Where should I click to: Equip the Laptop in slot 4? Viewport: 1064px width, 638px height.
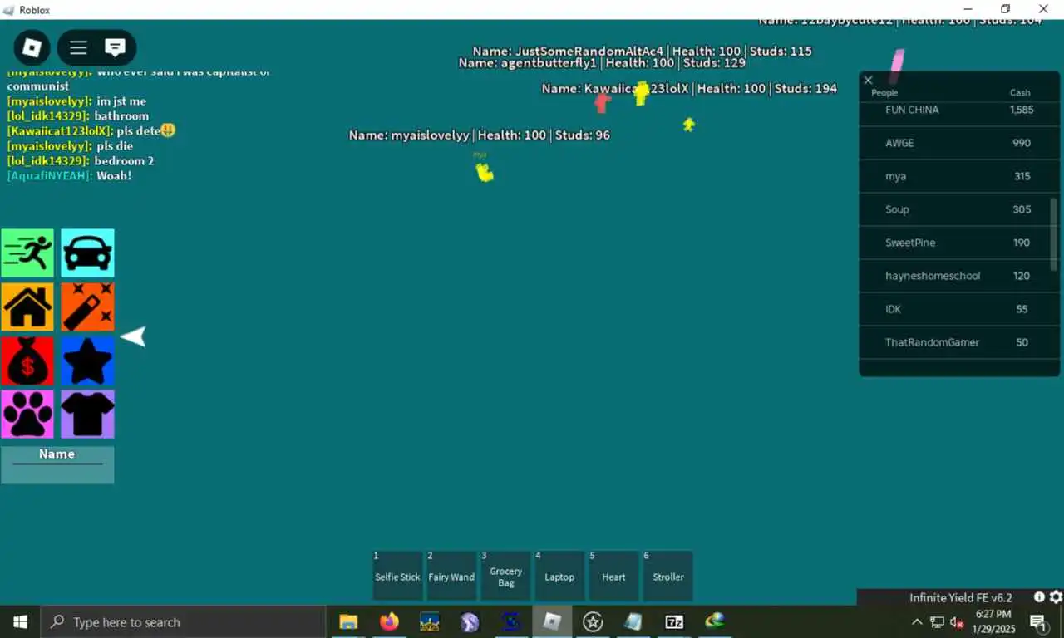pyautogui.click(x=559, y=576)
